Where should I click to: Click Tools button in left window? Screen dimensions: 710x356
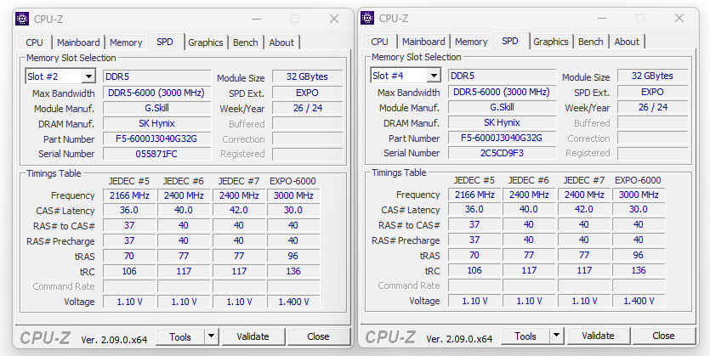tap(180, 336)
